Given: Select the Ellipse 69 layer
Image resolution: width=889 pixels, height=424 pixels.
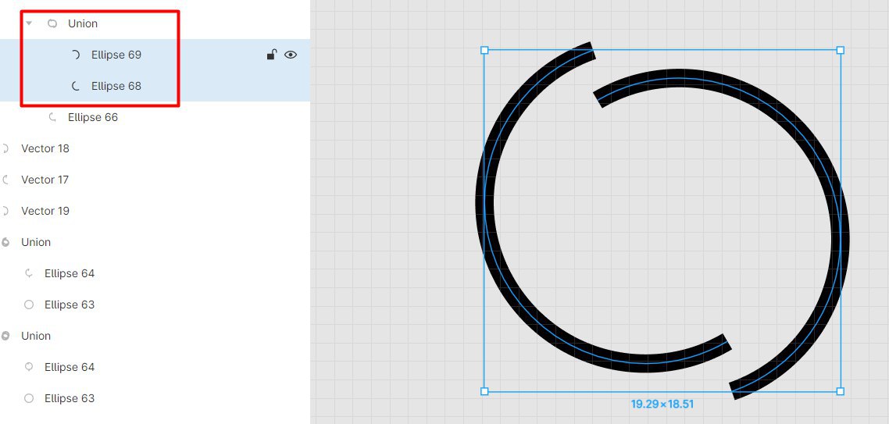Looking at the screenshot, I should [116, 55].
